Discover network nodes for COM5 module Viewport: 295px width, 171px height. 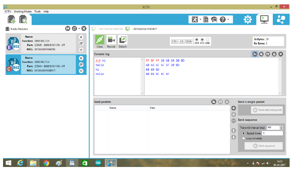[x=81, y=44]
